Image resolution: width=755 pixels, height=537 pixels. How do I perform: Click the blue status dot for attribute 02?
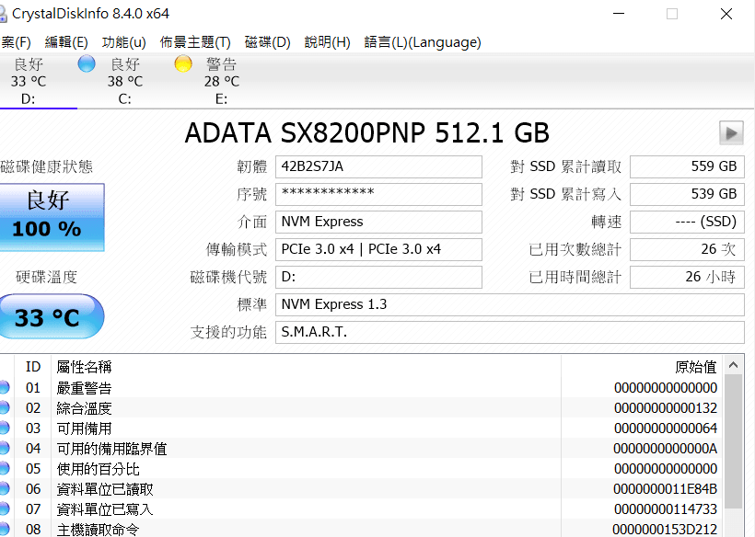pos(4,407)
